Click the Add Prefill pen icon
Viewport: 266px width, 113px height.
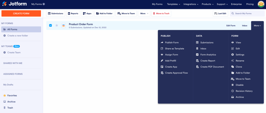pyautogui.click(x=162, y=61)
